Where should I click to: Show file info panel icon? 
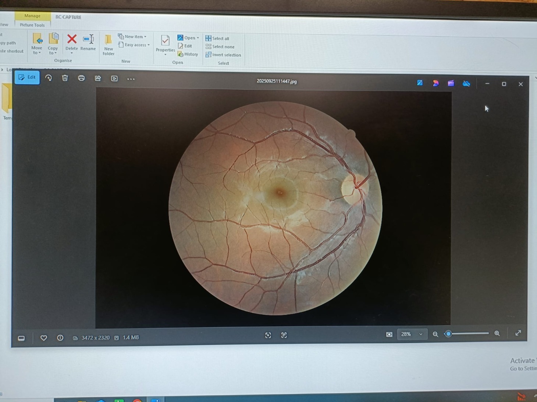[x=60, y=338]
